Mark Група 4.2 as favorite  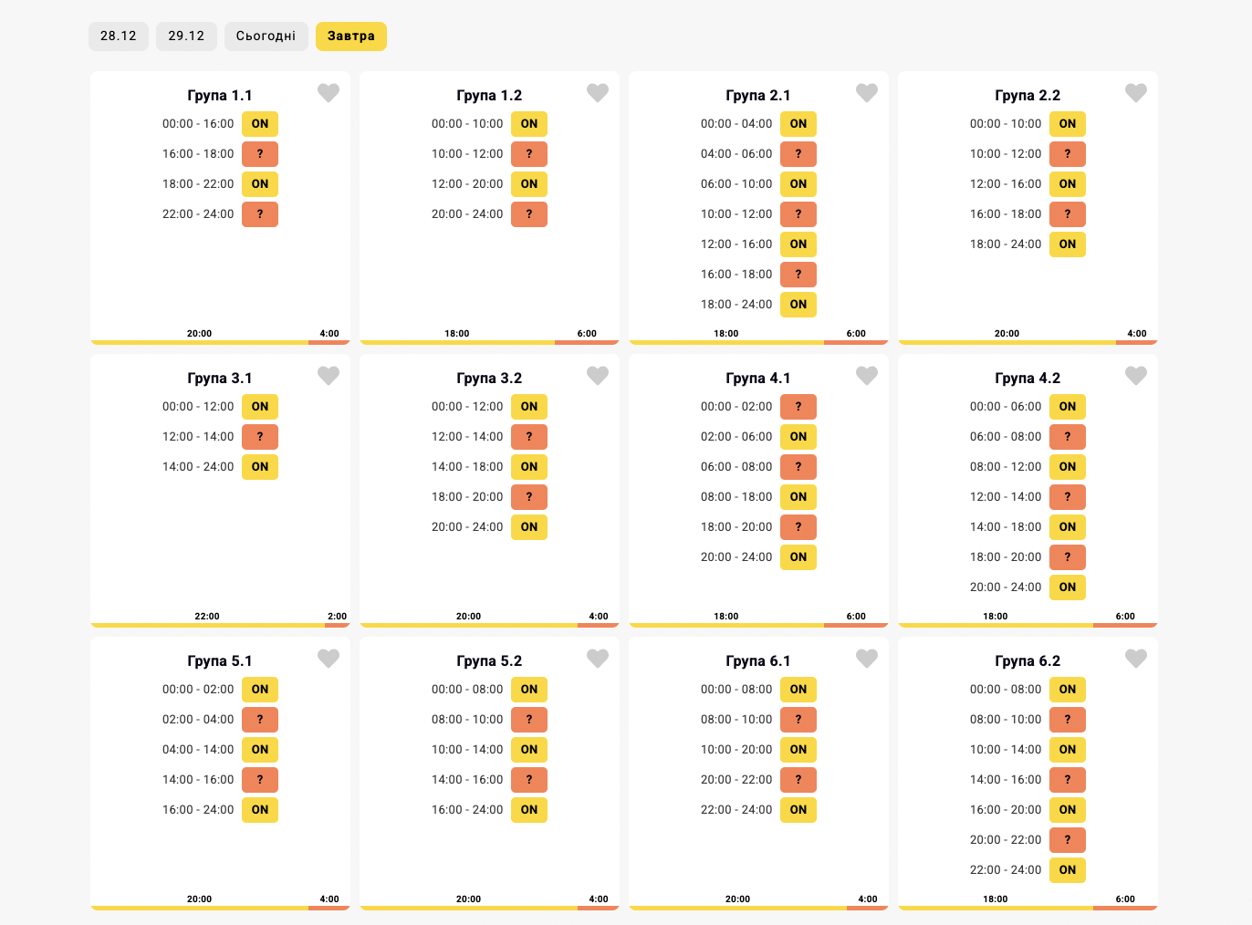click(x=1136, y=376)
